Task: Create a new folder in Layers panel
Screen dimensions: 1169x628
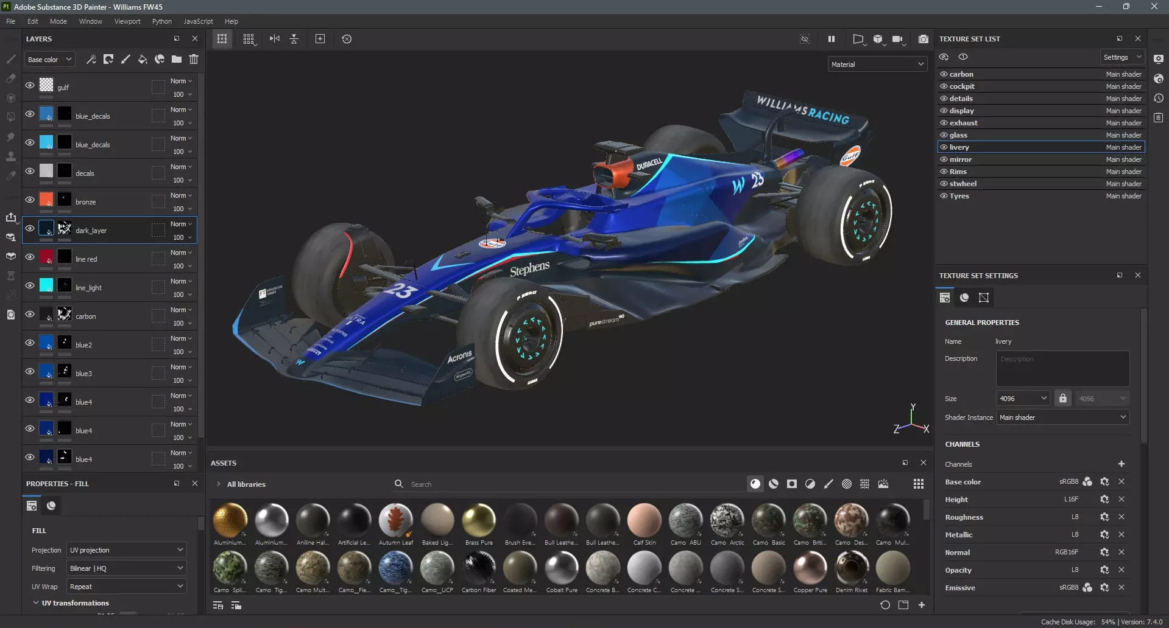Action: coord(177,59)
